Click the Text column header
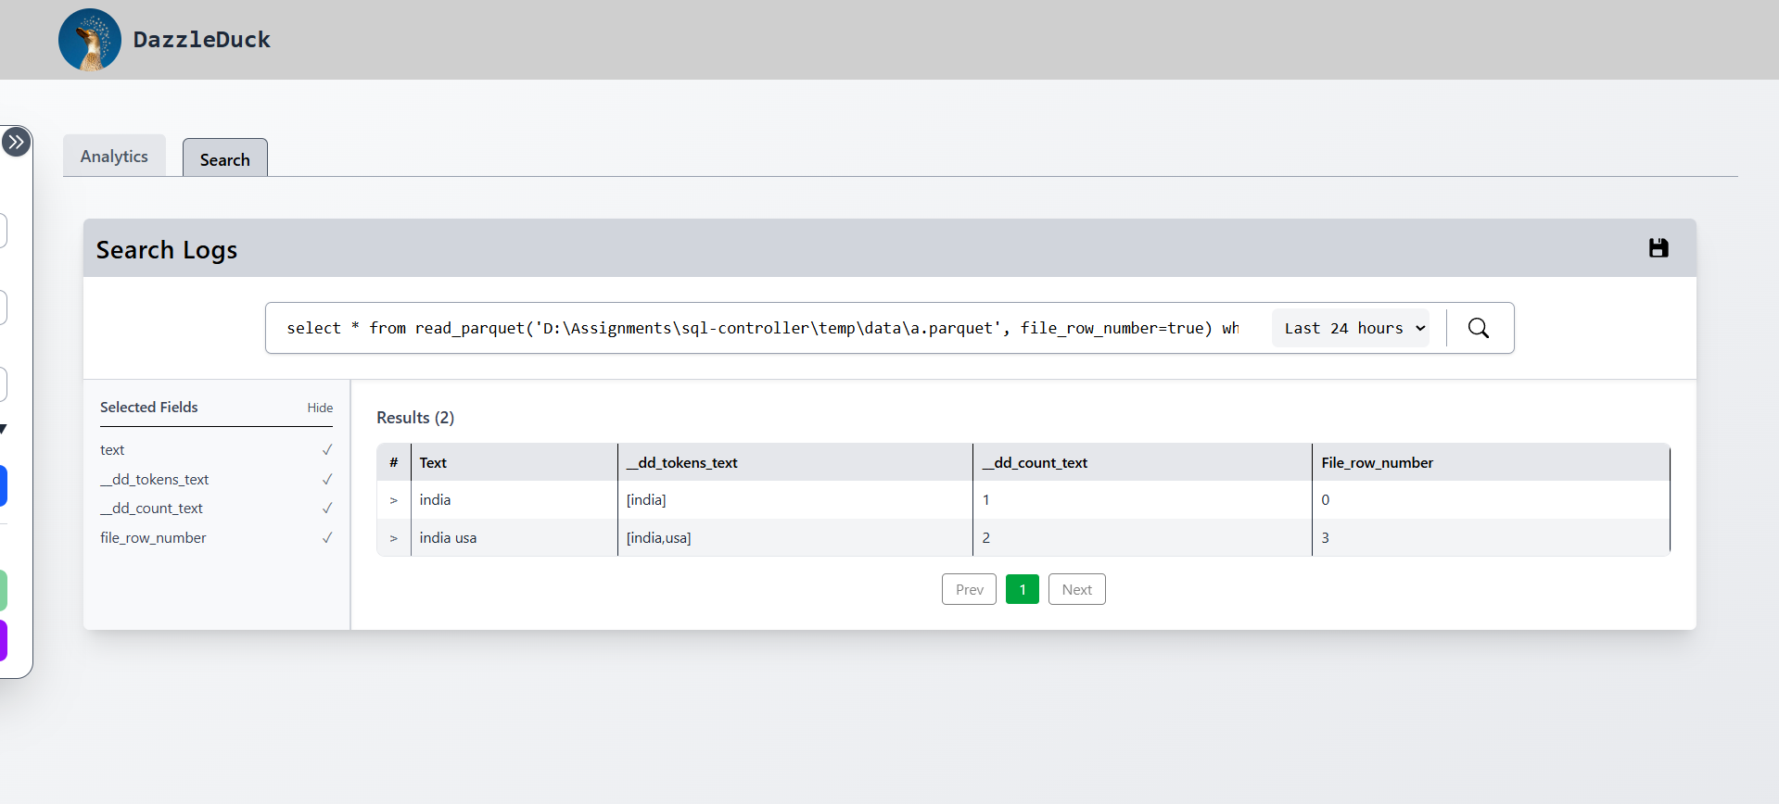1779x804 pixels. click(x=515, y=462)
